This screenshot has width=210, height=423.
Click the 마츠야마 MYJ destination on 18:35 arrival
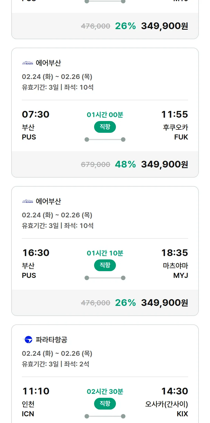click(x=175, y=271)
